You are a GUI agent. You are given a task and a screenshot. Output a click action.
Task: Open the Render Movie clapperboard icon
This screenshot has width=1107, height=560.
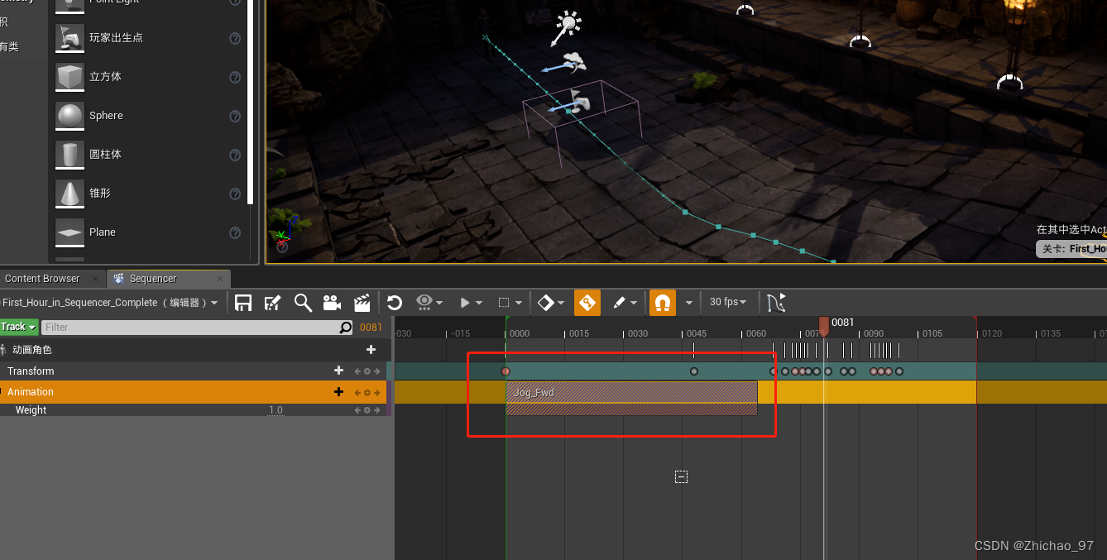click(x=362, y=302)
